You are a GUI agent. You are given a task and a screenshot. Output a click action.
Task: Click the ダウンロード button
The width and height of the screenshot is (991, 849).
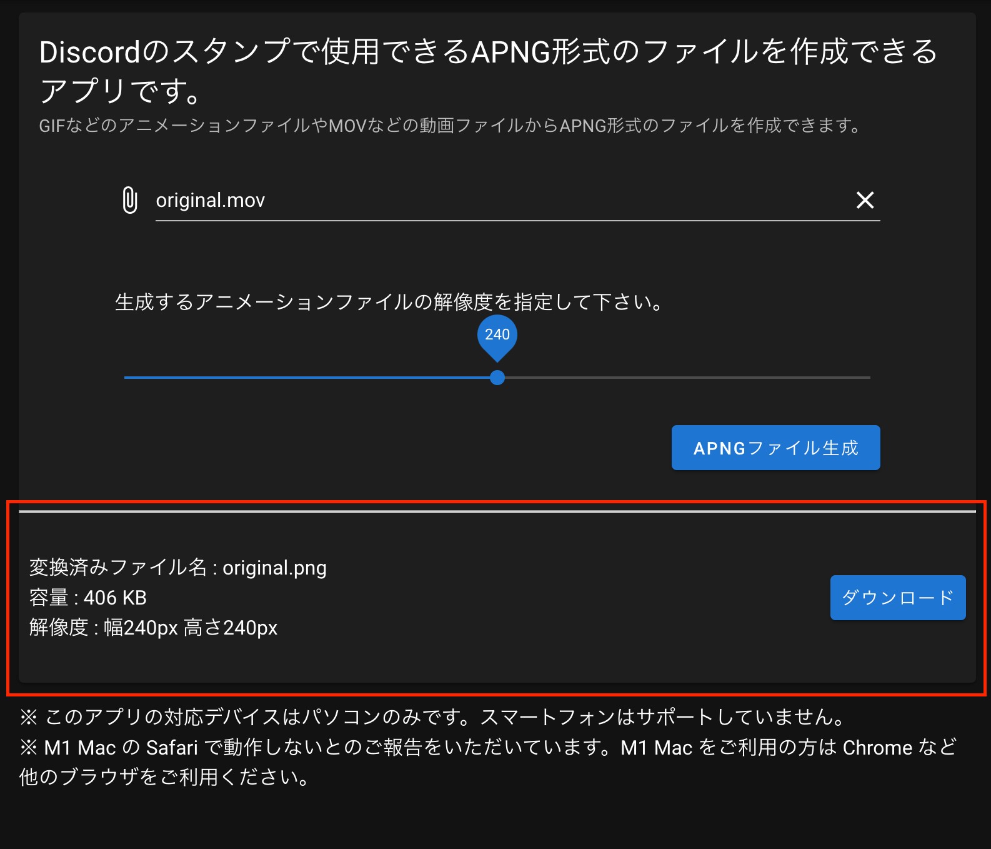coord(898,598)
